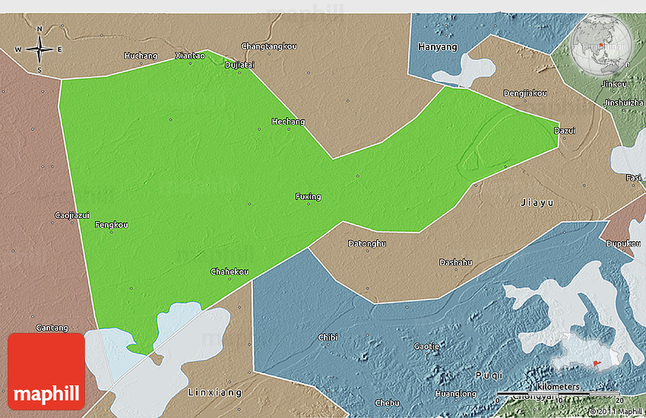Click the Caojiazui place label
Viewport: 646px width, 418px height.
tap(73, 216)
